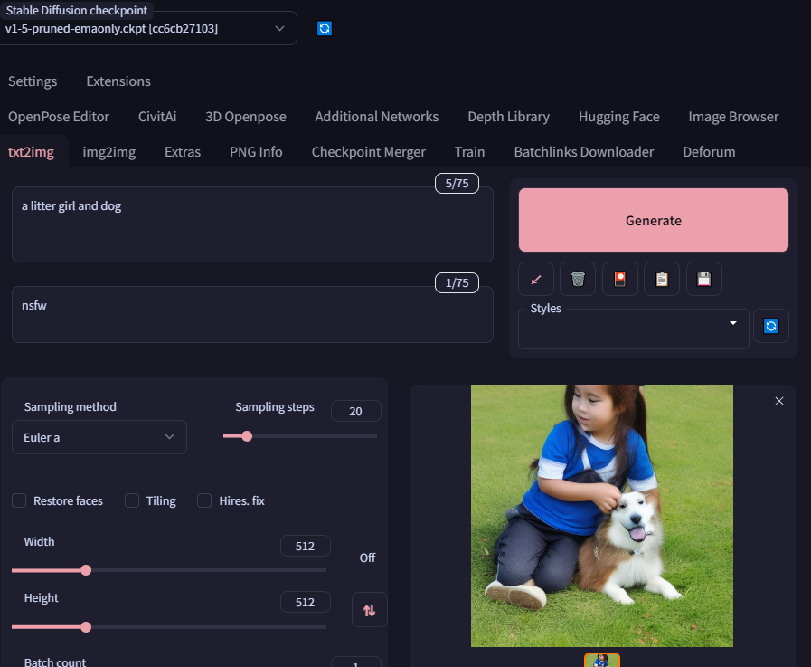811x667 pixels.
Task: Open the Stable Diffusion checkpoint dropdown
Action: 148,28
